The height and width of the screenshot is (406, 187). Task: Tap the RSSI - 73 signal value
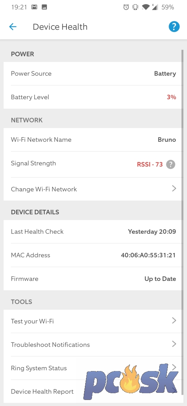(x=150, y=164)
